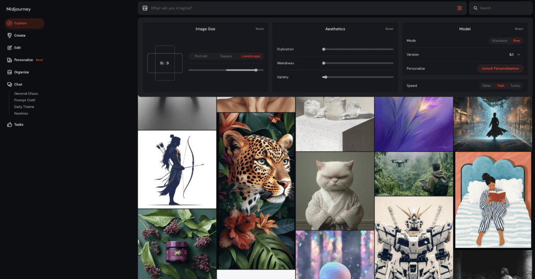
Task: Open Personalize from sidebar
Action: click(24, 60)
